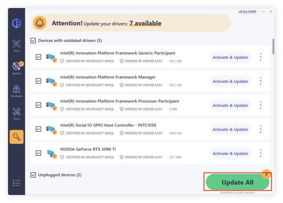Open the Scan section in sidebar

[16, 45]
